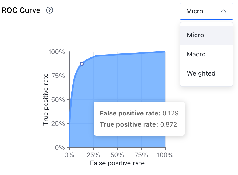The width and height of the screenshot is (238, 175).
Task: Click the help question-mark icon beside ROC Curve
Action: [50, 10]
